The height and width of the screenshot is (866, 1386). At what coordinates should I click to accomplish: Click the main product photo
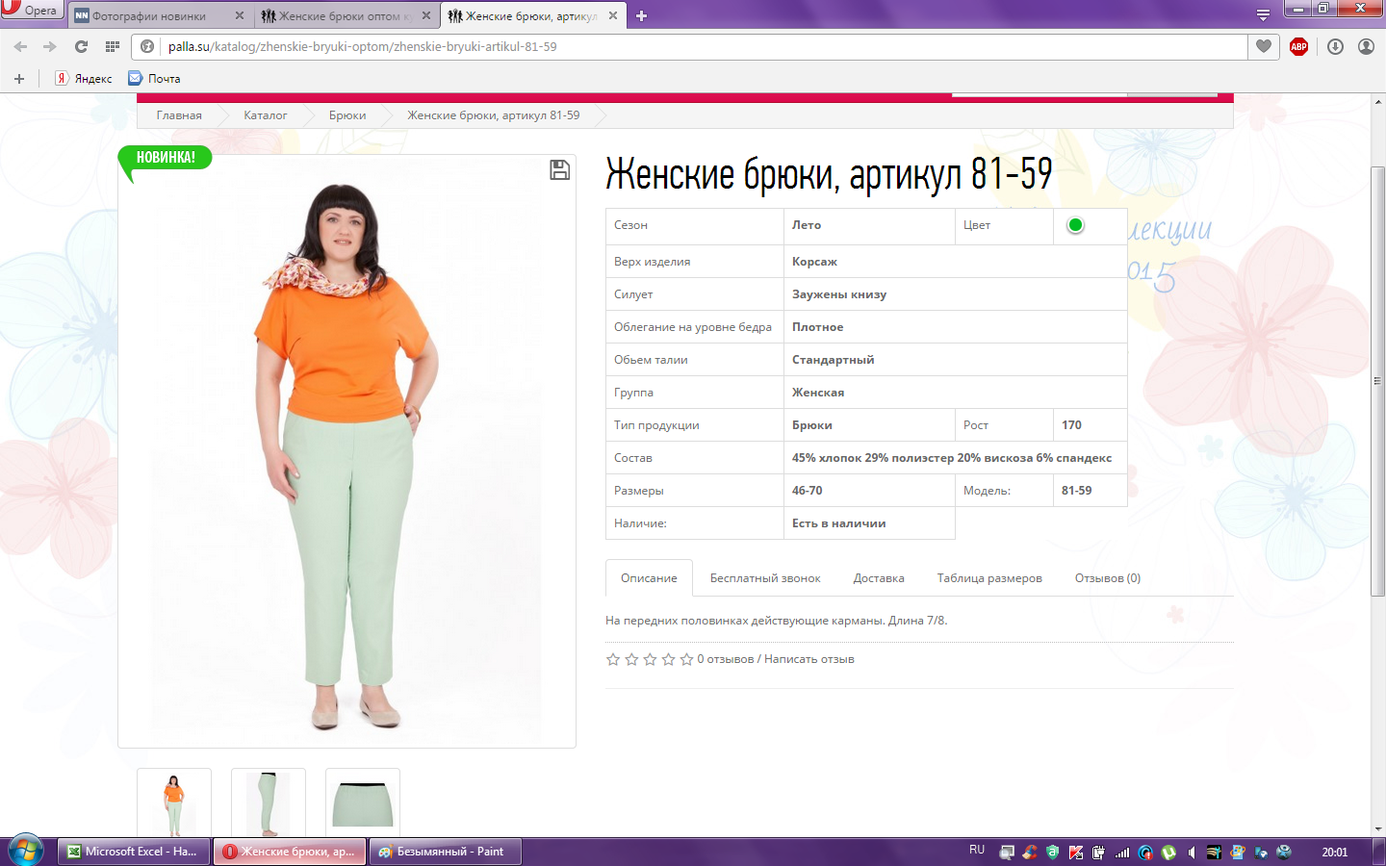[x=346, y=451]
